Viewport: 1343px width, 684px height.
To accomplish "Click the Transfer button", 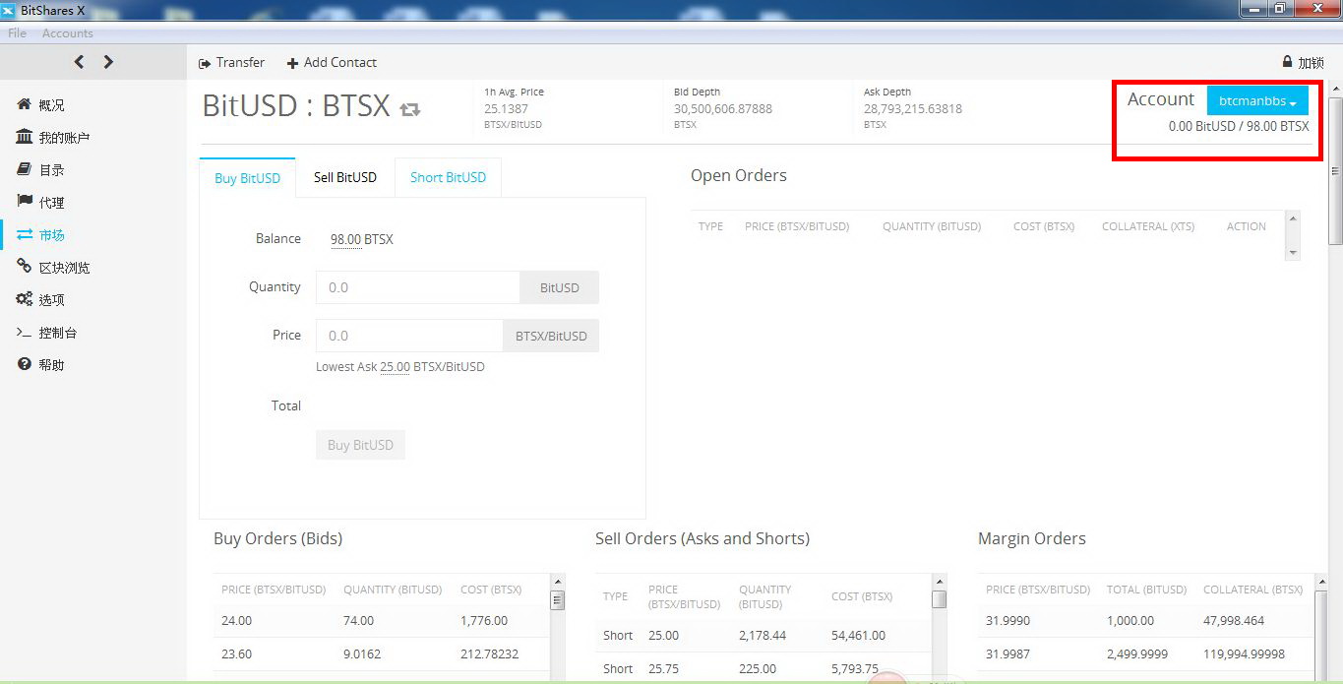I will click(232, 62).
